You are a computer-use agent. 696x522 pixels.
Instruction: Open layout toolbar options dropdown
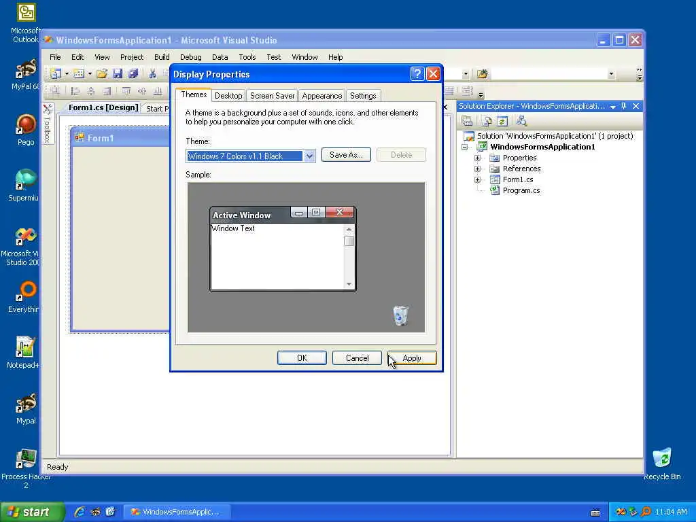pos(481,94)
